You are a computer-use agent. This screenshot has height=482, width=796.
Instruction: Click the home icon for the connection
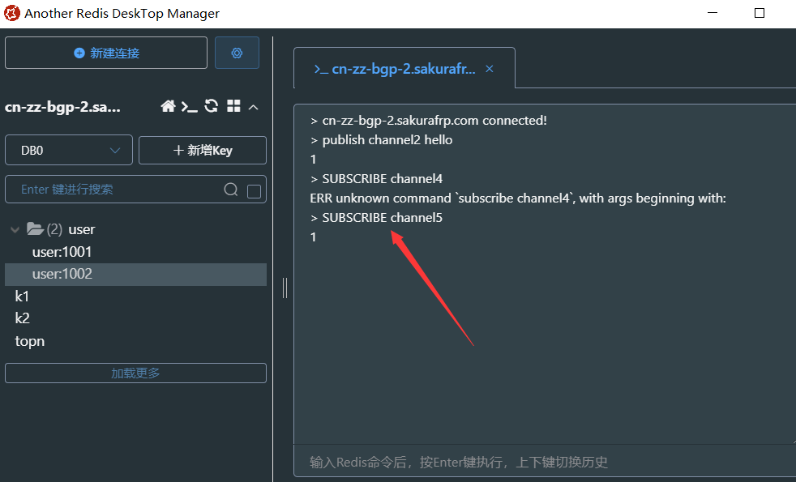[x=168, y=106]
